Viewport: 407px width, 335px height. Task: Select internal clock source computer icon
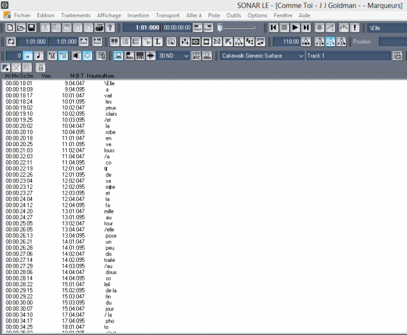click(118, 55)
